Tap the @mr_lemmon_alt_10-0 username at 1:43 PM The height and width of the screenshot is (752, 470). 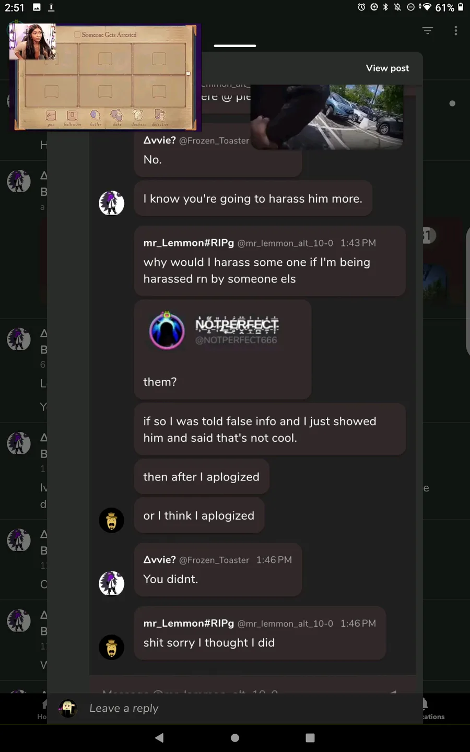coord(285,243)
